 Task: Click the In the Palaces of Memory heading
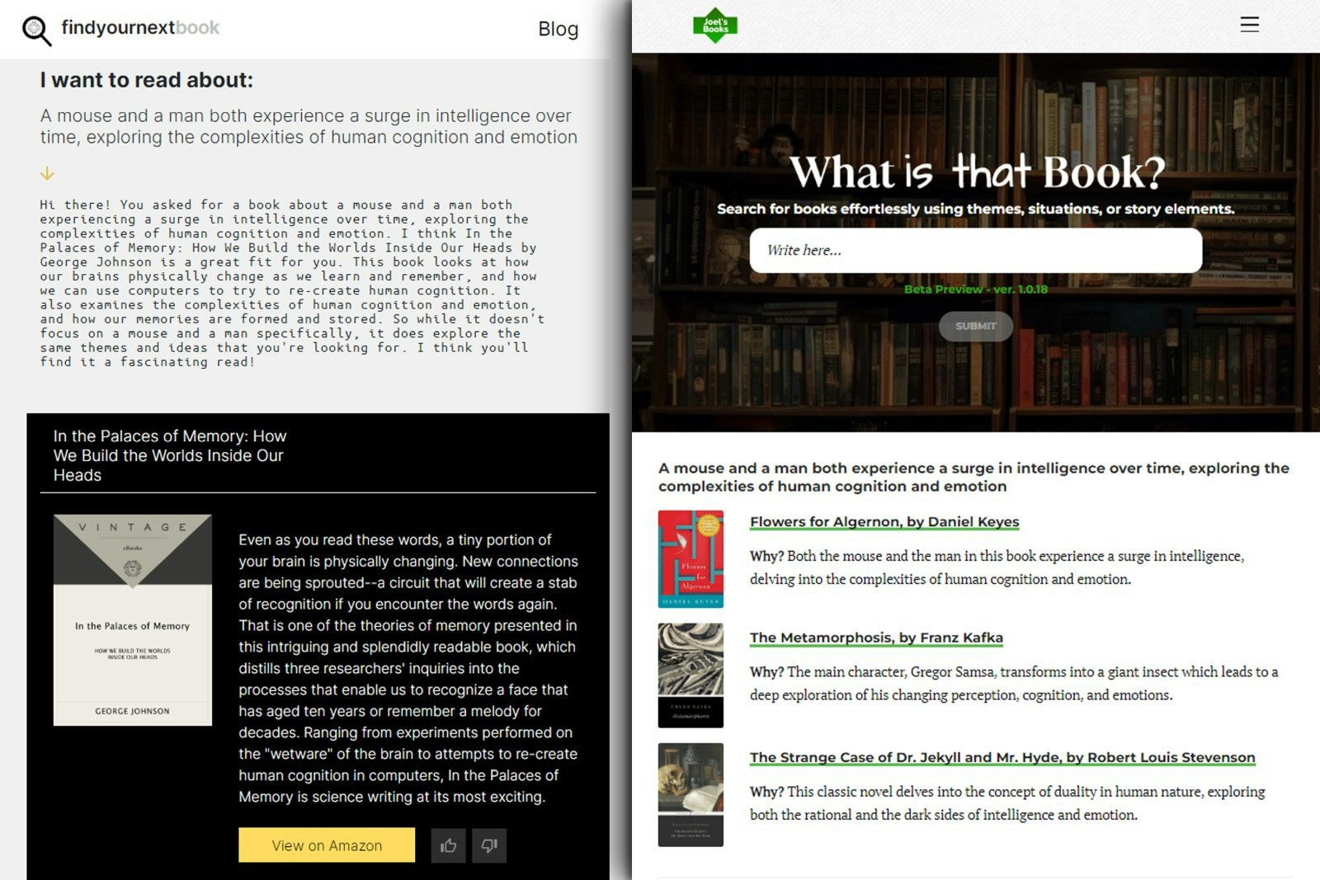tap(170, 455)
